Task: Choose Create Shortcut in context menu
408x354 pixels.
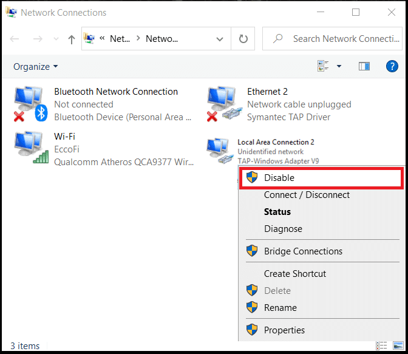Action: pos(321,274)
